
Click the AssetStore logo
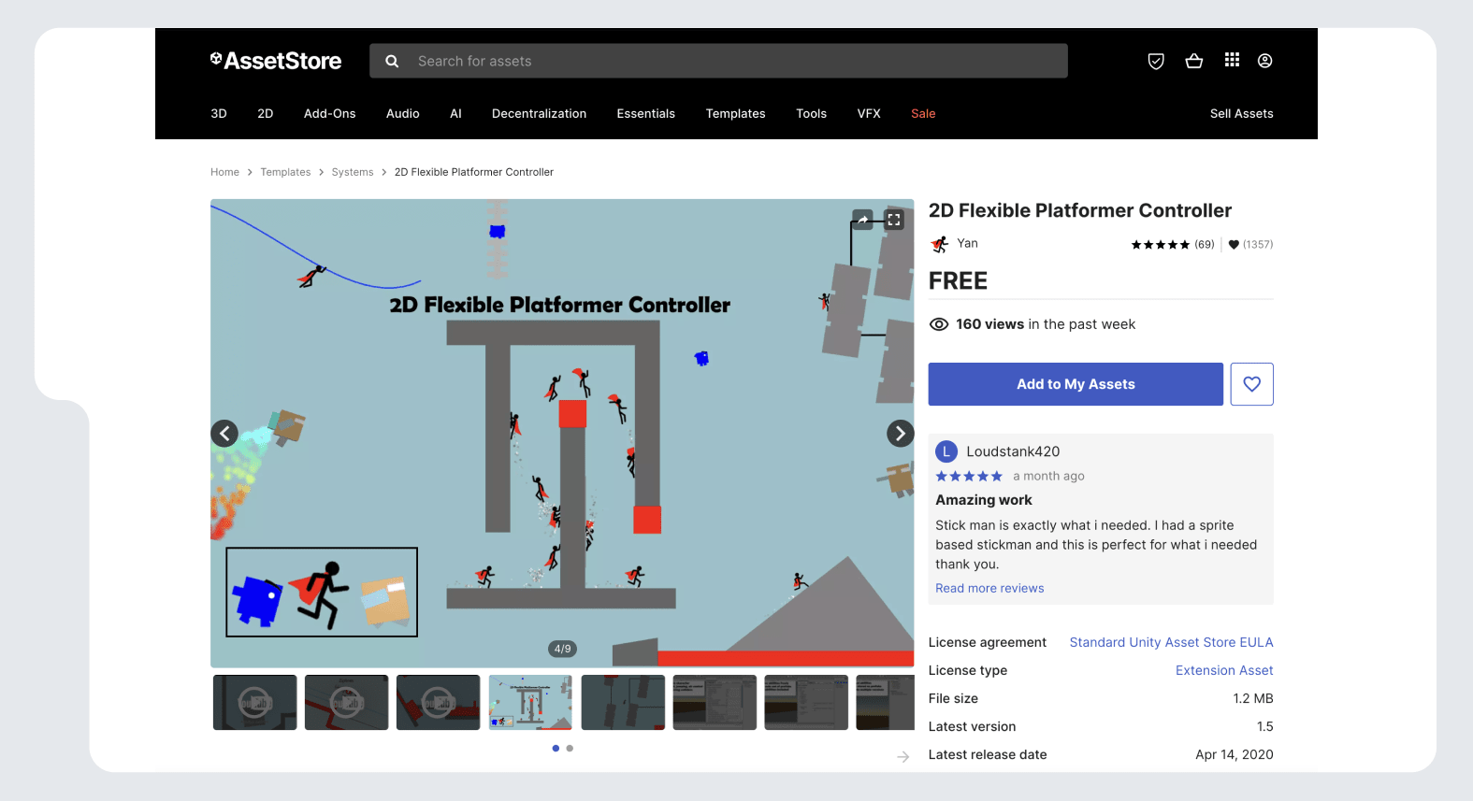coord(276,61)
